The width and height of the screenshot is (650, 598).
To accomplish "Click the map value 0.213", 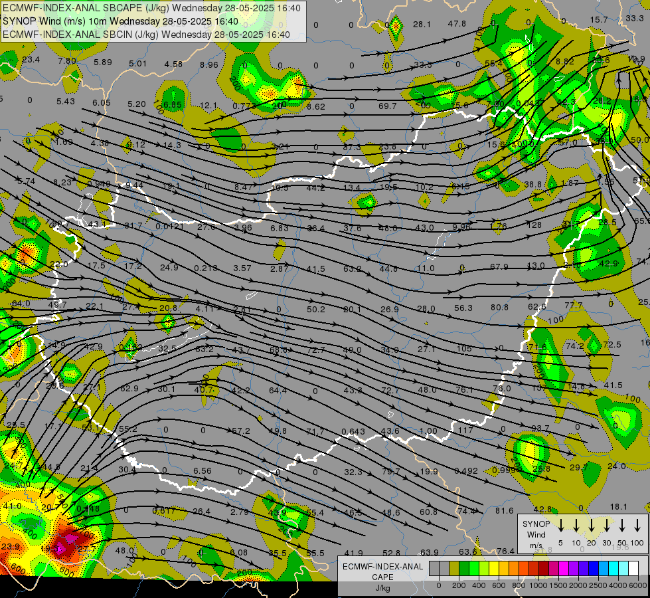I will [206, 268].
